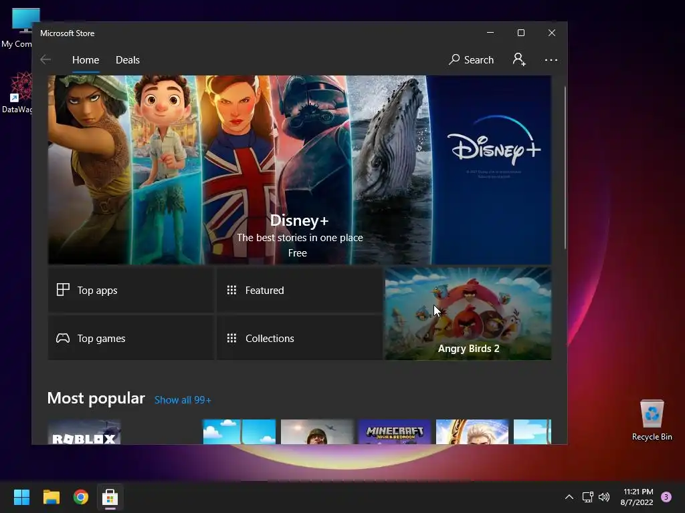685x513 pixels.
Task: Click the back arrow in Microsoft Store
Action: click(45, 59)
